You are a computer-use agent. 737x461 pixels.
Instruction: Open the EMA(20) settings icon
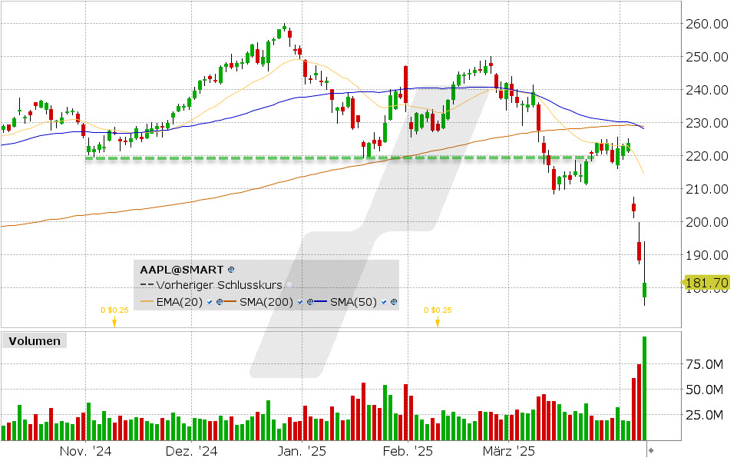click(220, 302)
